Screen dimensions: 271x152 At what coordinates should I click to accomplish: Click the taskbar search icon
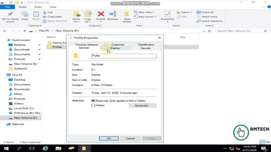tap(19, 148)
